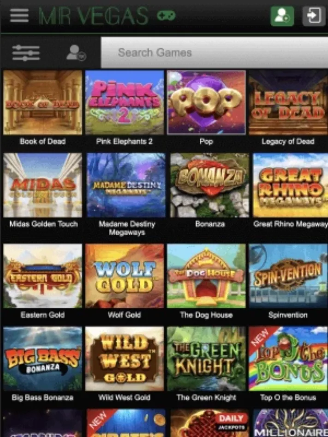The image size is (328, 437).
Task: Open the Legacy of Dead game
Action: click(288, 102)
